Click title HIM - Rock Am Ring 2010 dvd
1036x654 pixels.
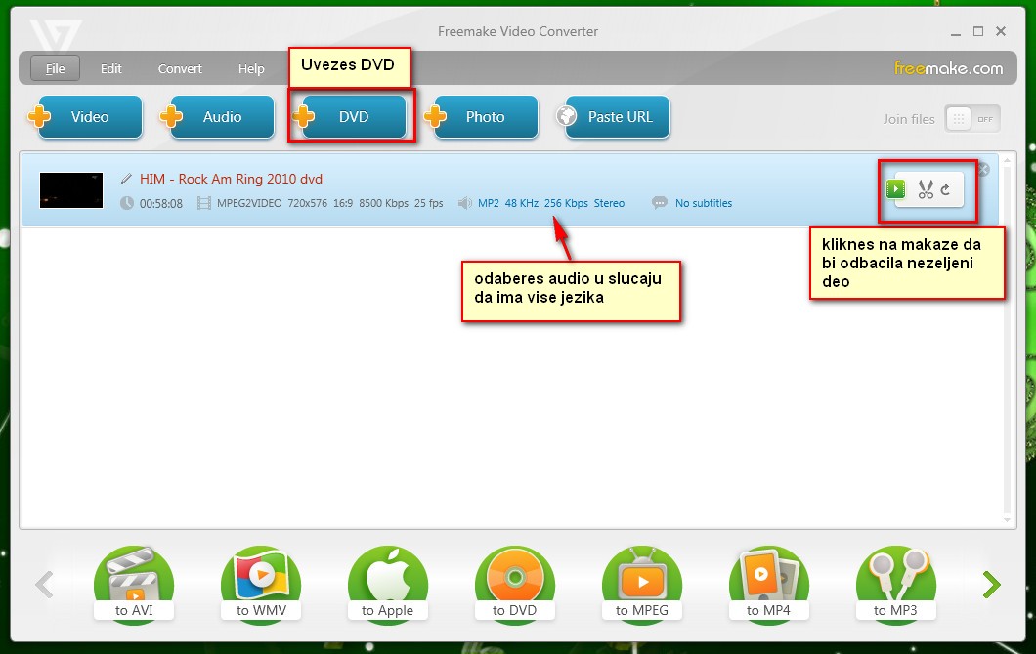232,179
